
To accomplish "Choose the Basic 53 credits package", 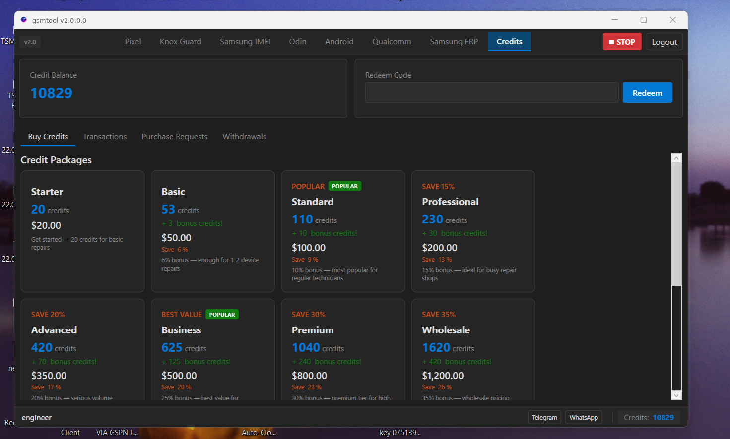I will [213, 231].
